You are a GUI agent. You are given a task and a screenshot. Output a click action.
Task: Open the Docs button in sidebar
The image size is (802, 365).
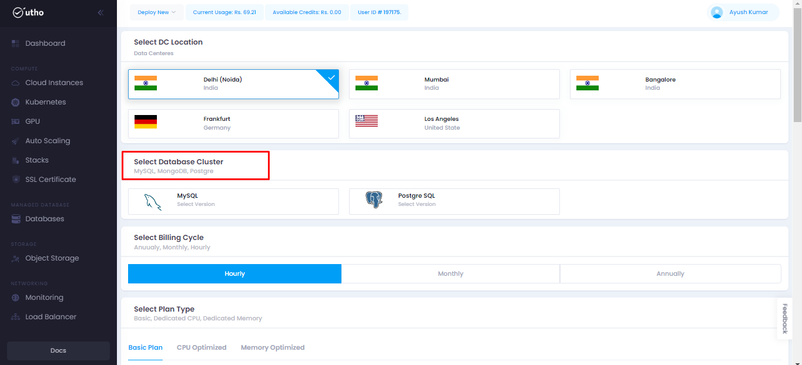(58, 350)
